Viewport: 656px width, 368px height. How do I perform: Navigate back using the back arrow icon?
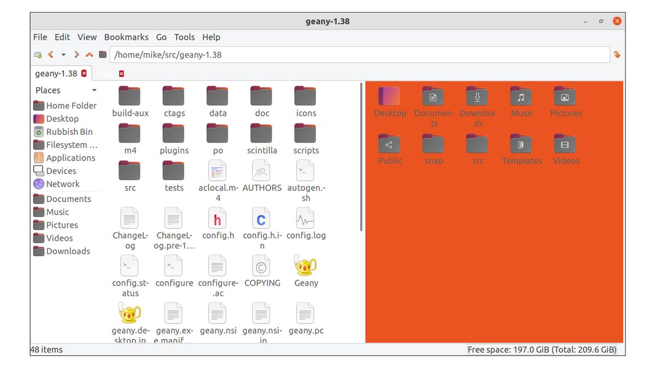click(50, 55)
